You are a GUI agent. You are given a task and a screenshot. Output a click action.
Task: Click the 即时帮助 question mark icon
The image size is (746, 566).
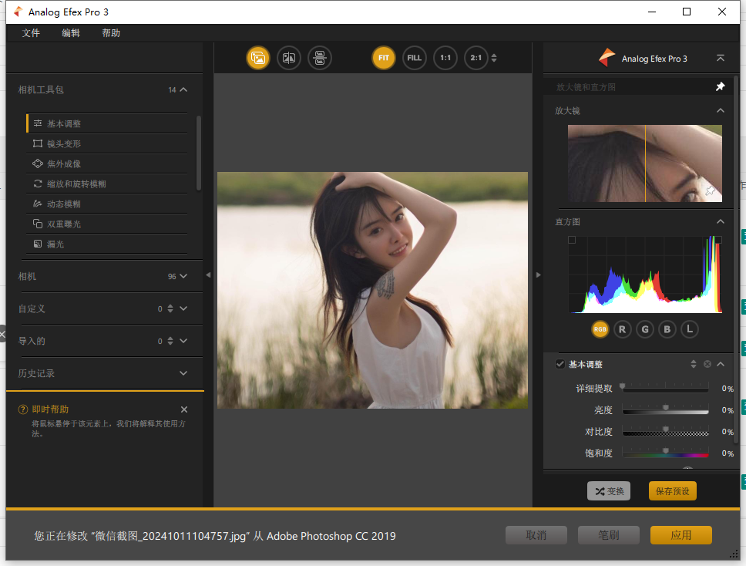[x=23, y=409]
